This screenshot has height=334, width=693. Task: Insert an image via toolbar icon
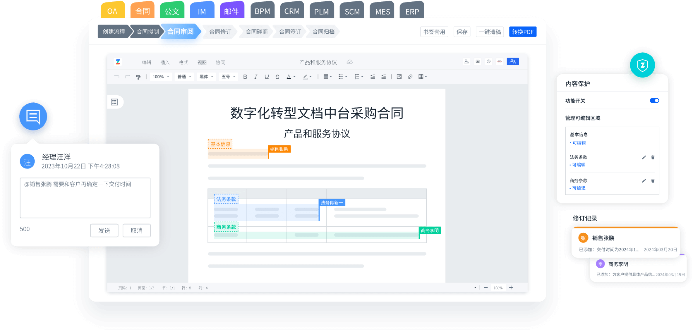tap(399, 77)
